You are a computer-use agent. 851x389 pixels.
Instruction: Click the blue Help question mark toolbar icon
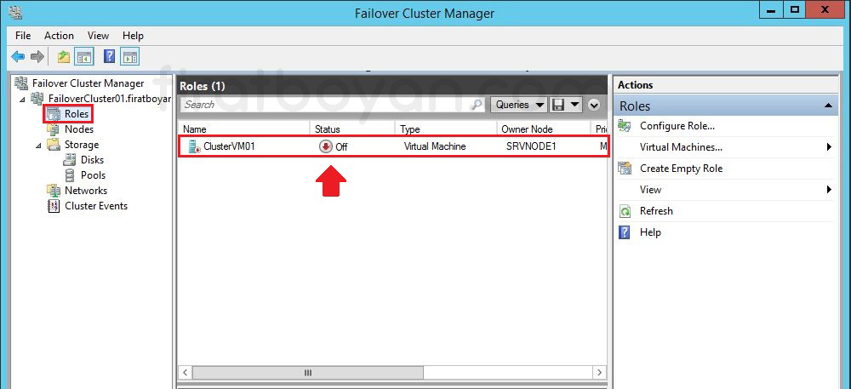tap(110, 56)
